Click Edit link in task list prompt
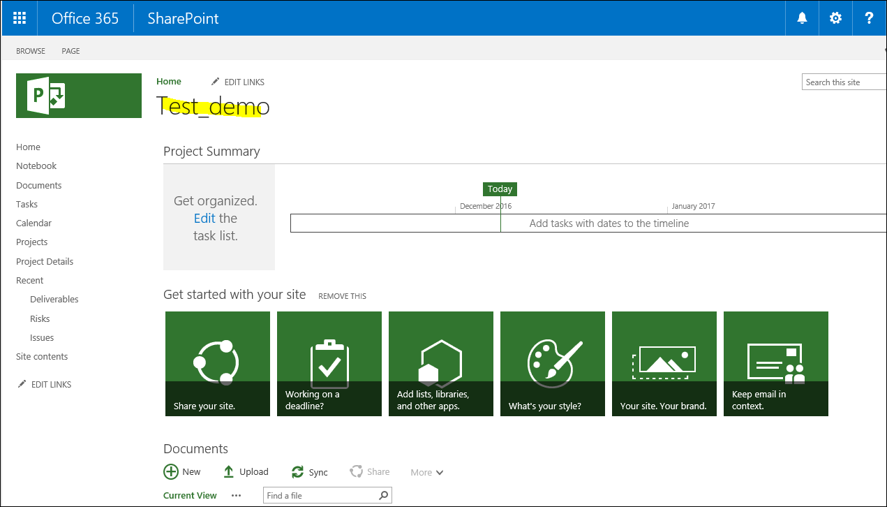This screenshot has height=507, width=887. [x=204, y=218]
